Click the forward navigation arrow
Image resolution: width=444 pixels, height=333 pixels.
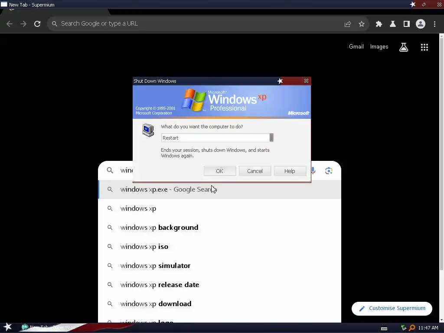tap(23, 24)
